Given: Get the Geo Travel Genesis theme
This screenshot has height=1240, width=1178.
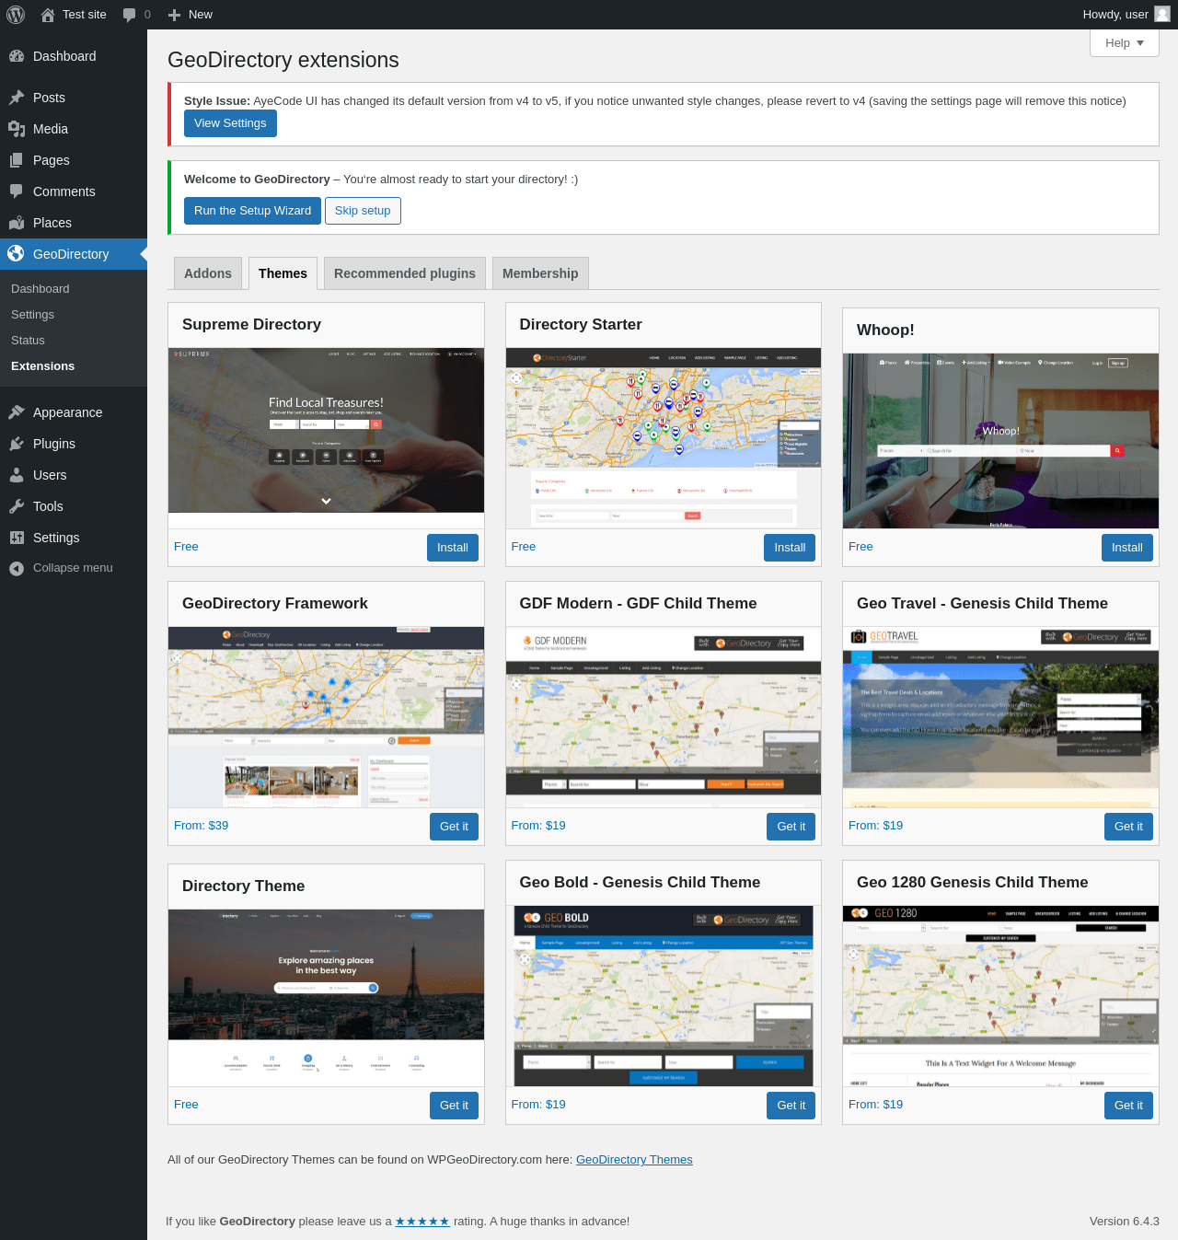Looking at the screenshot, I should click(x=1128, y=827).
